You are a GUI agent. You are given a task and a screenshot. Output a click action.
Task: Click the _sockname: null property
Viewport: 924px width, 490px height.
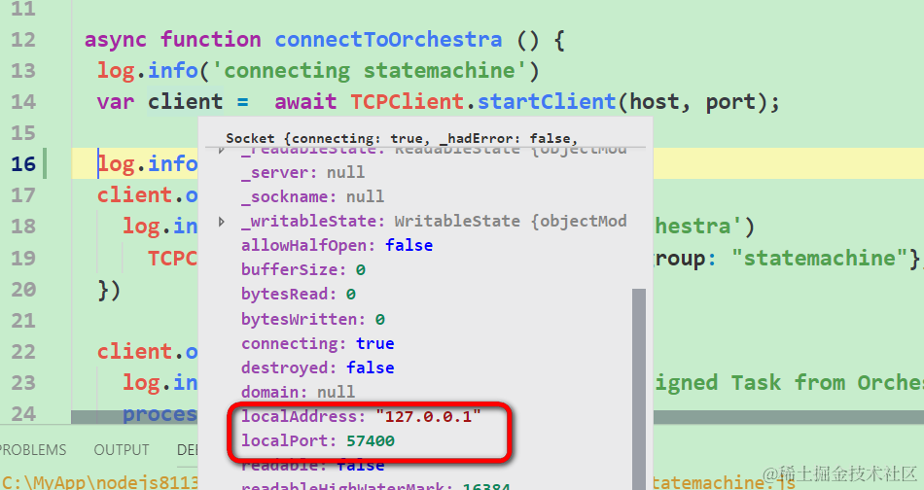(x=312, y=196)
